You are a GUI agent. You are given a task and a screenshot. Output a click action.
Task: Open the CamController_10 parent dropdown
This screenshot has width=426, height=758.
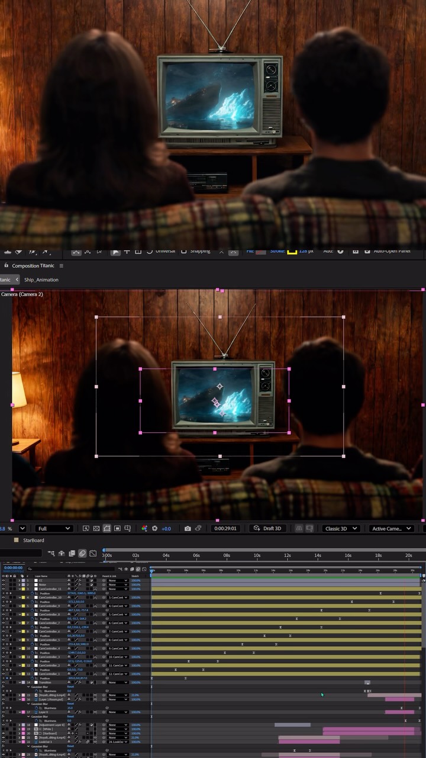point(118,598)
